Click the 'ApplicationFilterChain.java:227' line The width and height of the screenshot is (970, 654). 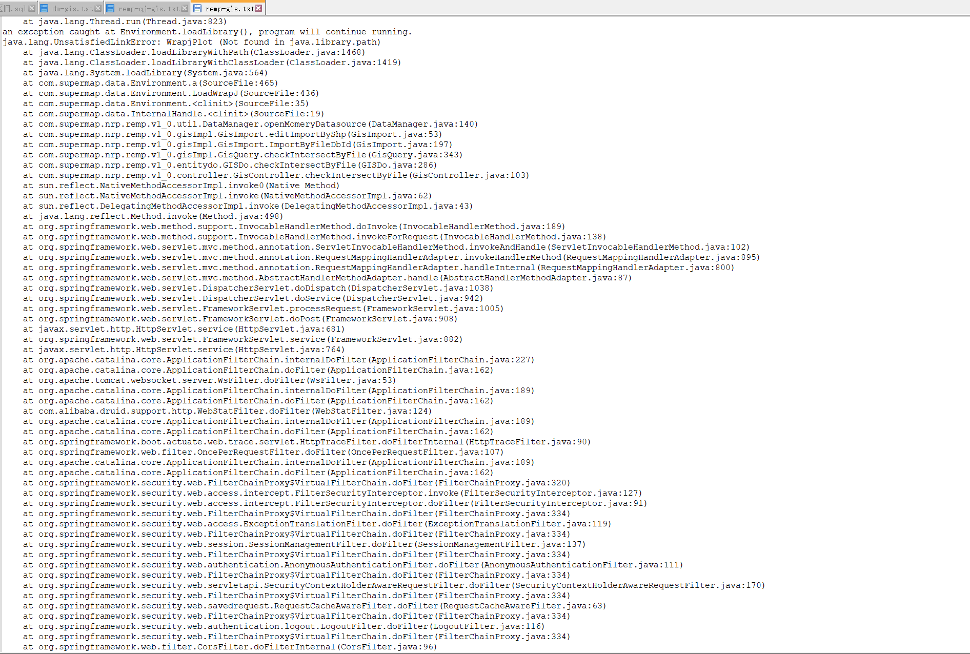point(279,360)
